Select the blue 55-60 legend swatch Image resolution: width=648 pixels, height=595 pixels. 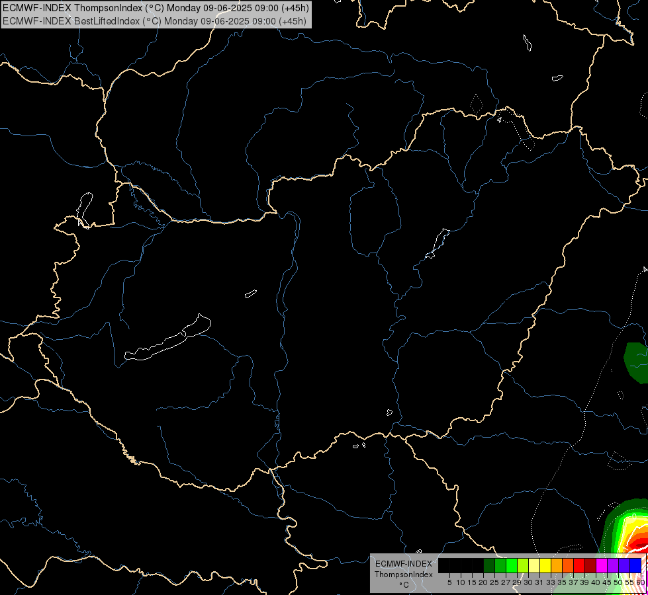pyautogui.click(x=635, y=565)
